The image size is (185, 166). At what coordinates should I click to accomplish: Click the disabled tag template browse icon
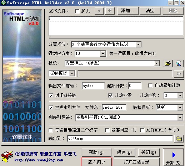tap(179, 74)
